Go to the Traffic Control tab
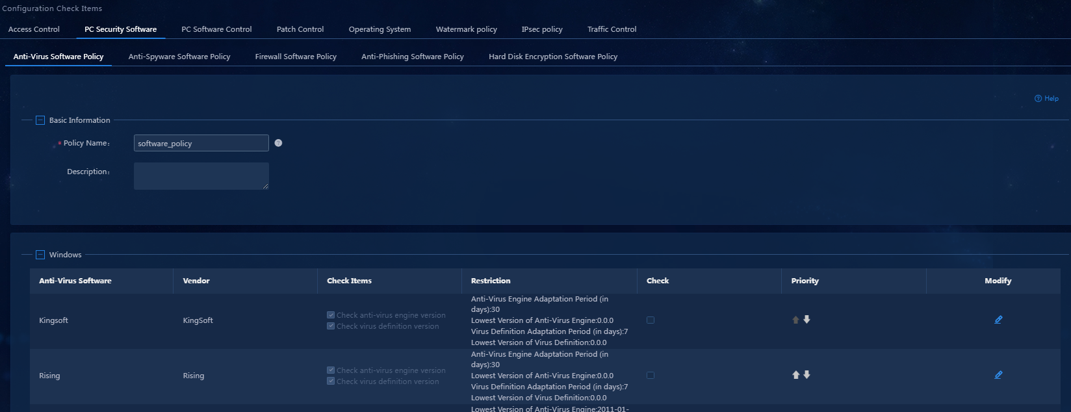The height and width of the screenshot is (412, 1071). point(612,29)
